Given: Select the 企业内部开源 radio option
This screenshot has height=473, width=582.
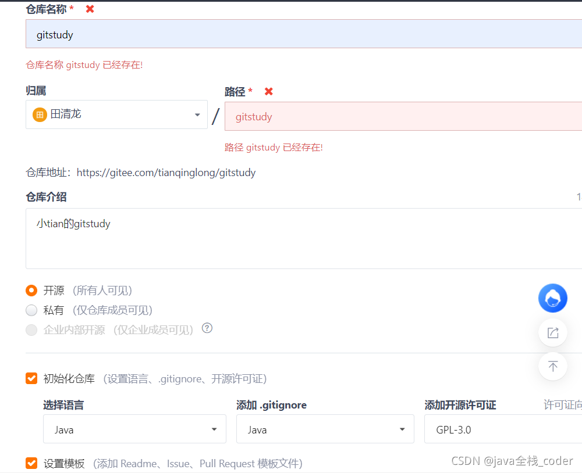Looking at the screenshot, I should coord(31,329).
